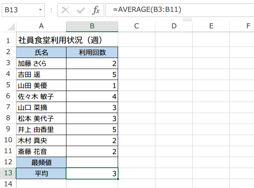Select column C header
Viewport: 254px width, 188px height.
(x=137, y=26)
